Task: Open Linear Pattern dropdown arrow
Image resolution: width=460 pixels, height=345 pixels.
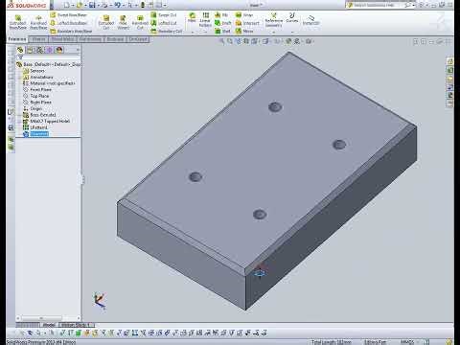Action: (x=205, y=33)
